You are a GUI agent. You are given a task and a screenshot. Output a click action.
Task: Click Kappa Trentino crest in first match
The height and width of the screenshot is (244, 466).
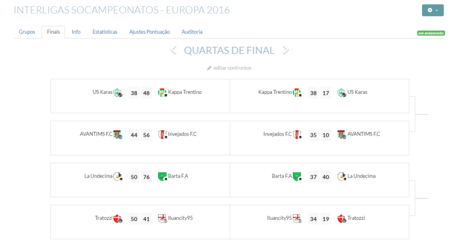[x=162, y=93]
